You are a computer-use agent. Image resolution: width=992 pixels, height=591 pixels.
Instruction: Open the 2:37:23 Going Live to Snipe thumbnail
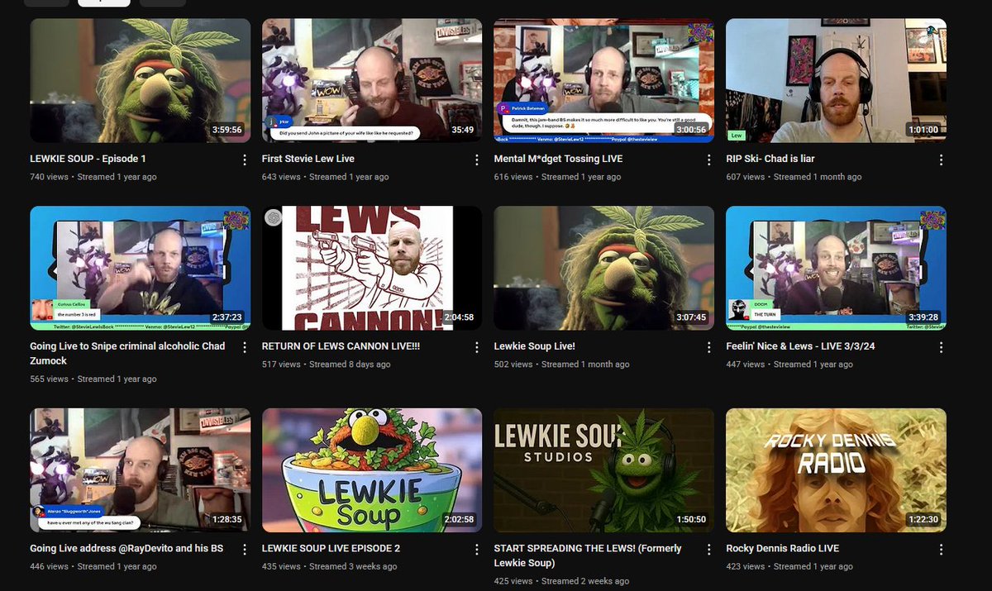[x=140, y=268]
